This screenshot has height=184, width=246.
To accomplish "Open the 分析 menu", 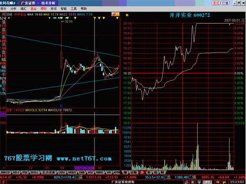I will click(x=13, y=9).
